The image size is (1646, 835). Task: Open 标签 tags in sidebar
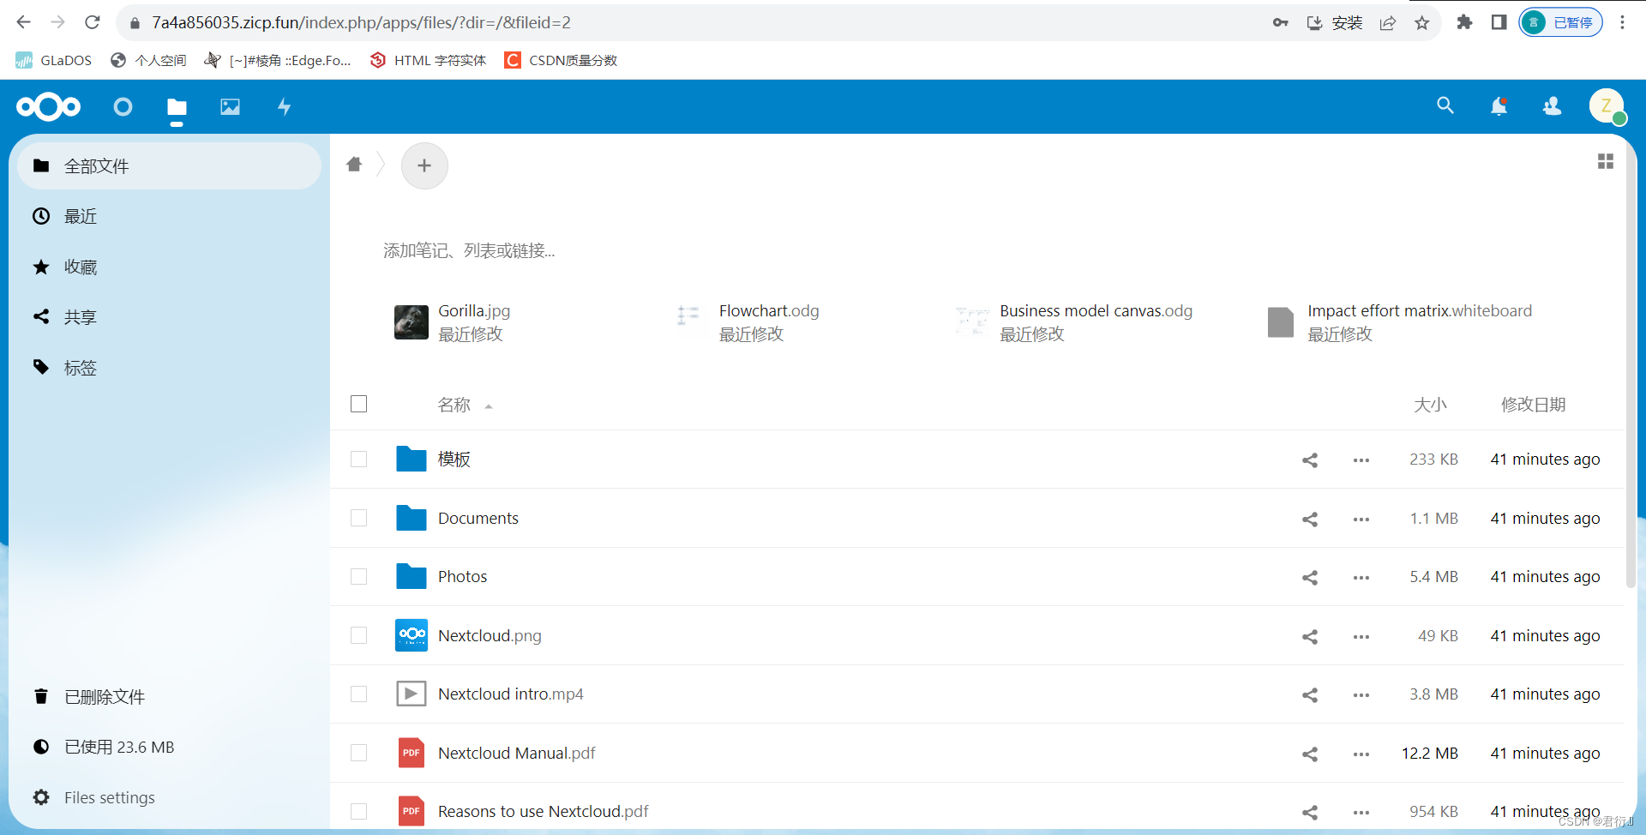tap(169, 368)
